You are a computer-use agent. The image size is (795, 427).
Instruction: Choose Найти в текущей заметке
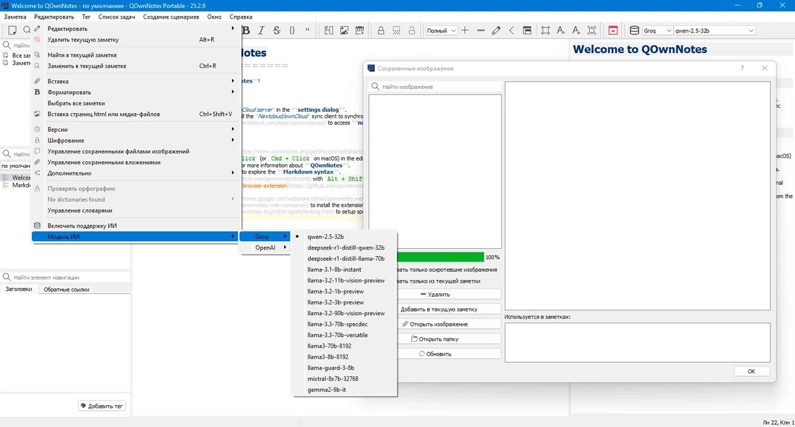coord(136,55)
